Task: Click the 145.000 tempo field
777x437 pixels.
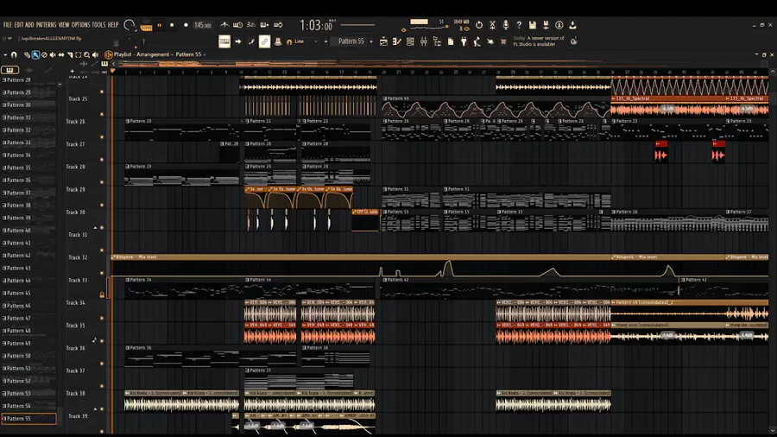Action: point(203,25)
